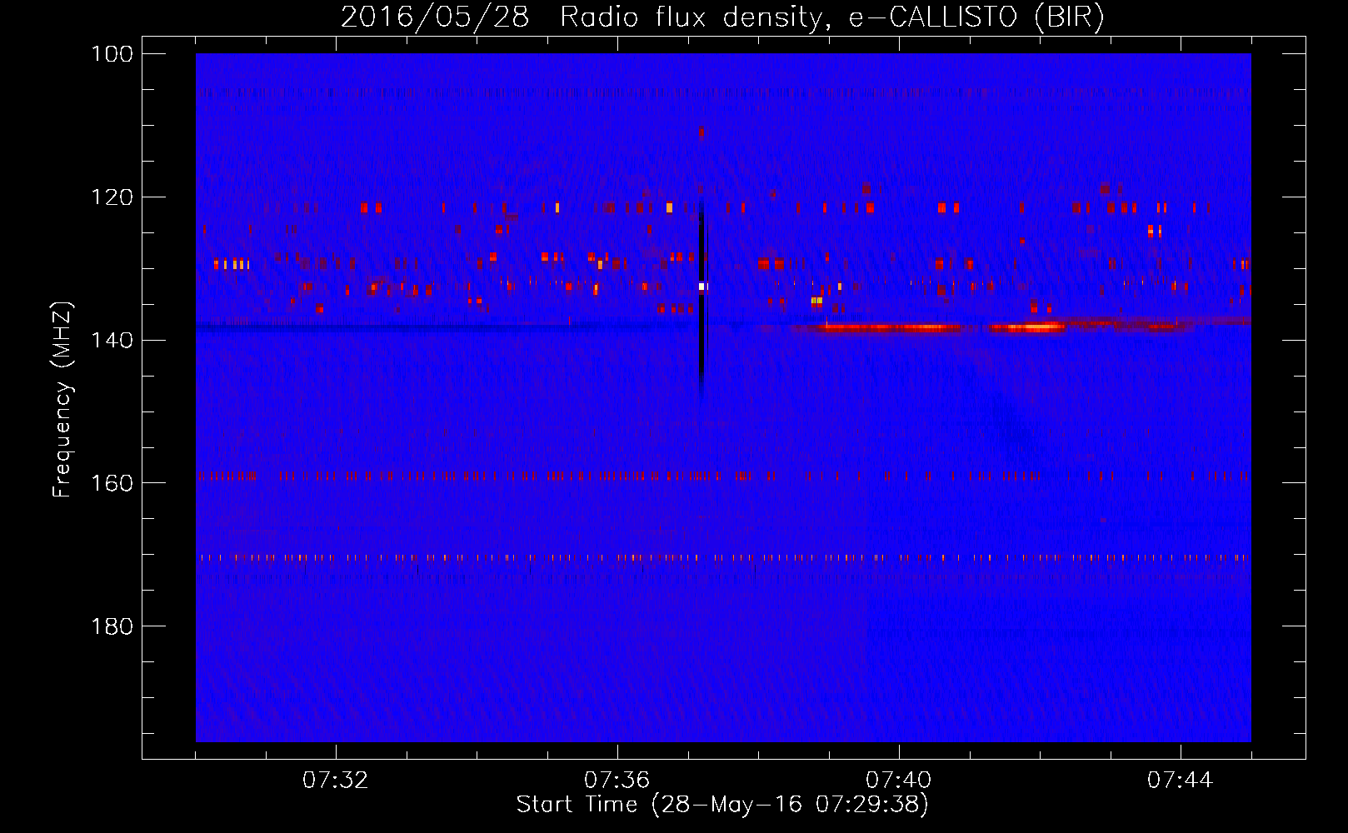Click the 'Start Time (28-May-16 07:29:38)' label
Viewport: 1348px width, 833px height.
point(722,805)
